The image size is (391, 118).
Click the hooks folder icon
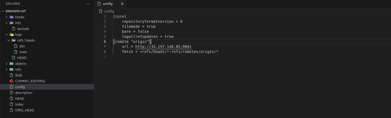(x=11, y=17)
